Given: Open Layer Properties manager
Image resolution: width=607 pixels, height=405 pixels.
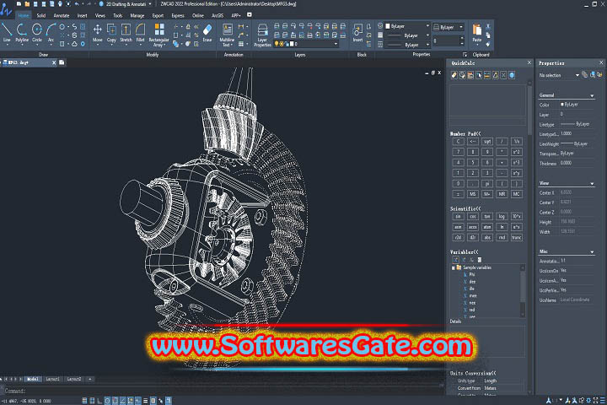Looking at the screenshot, I should (x=262, y=35).
